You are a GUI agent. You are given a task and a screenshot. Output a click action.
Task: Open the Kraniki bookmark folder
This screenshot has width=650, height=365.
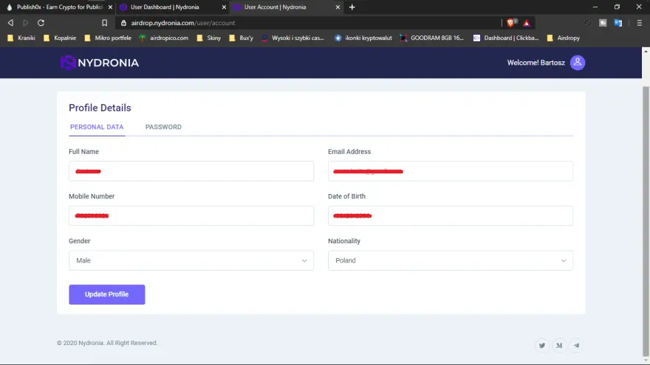click(21, 38)
